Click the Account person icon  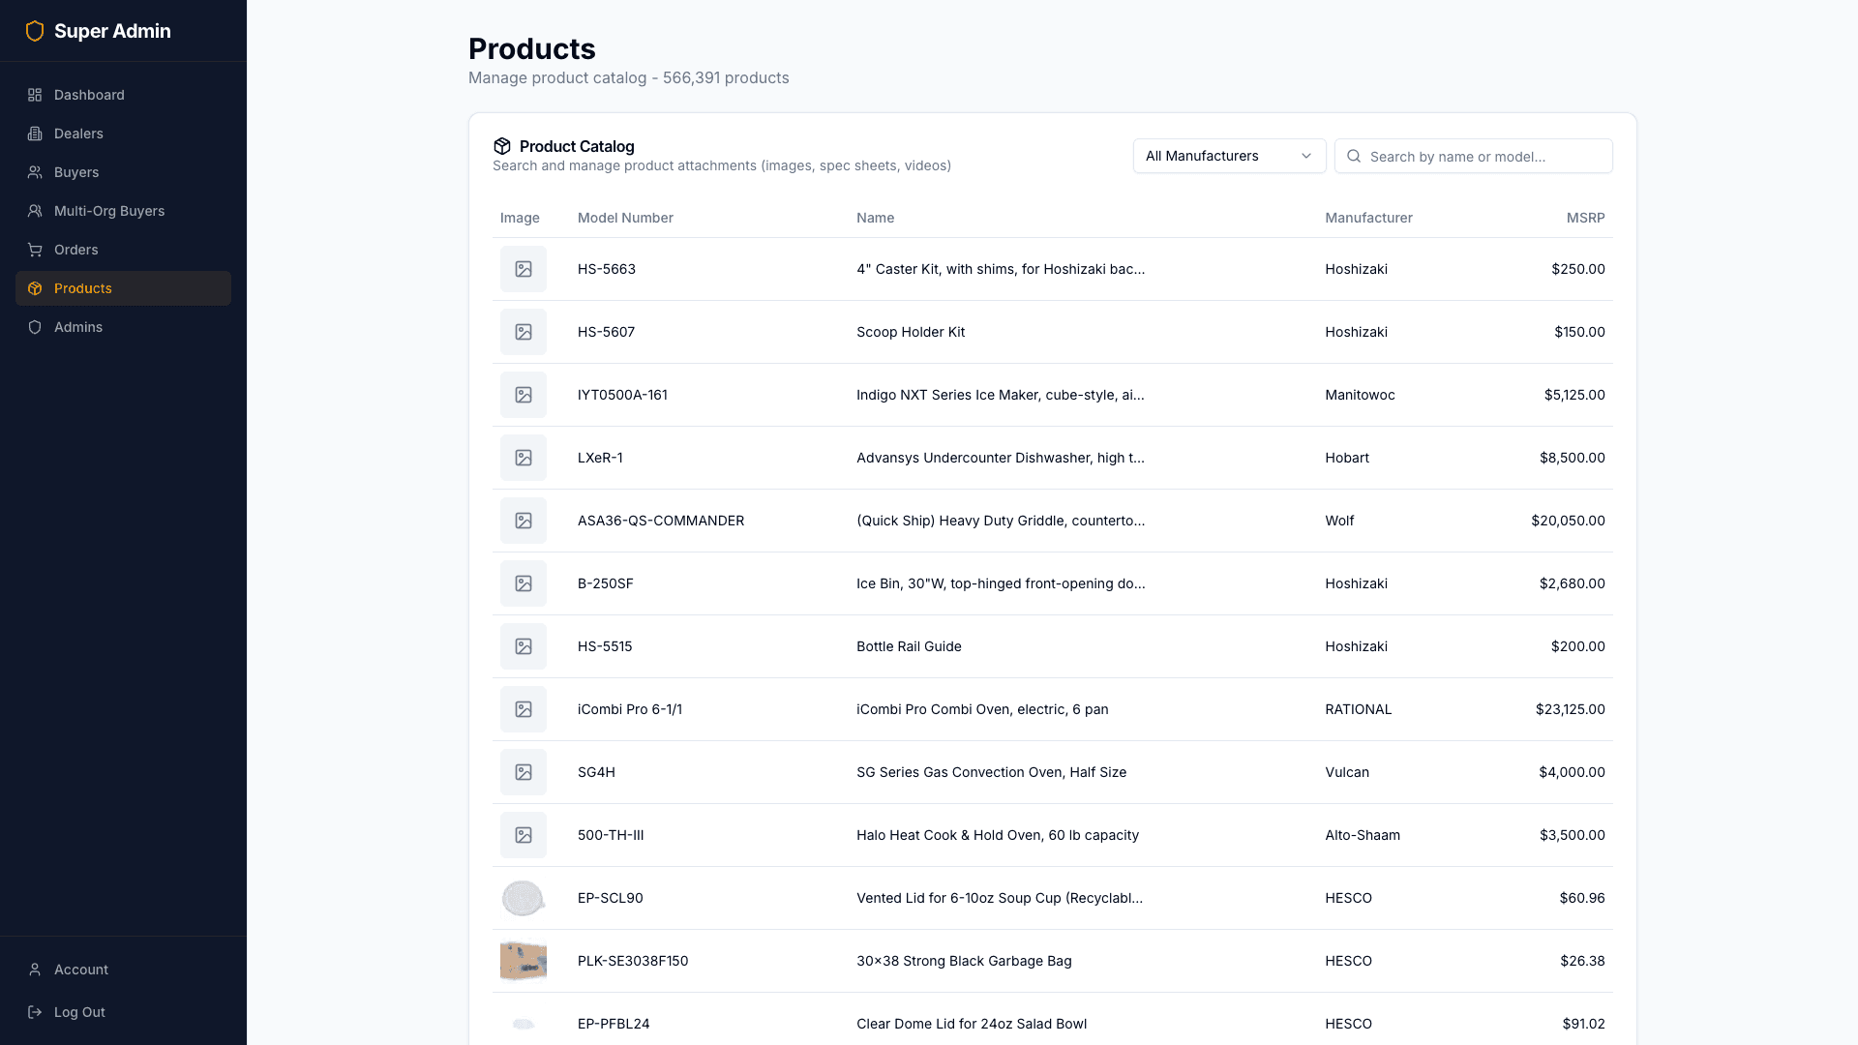(x=35, y=970)
